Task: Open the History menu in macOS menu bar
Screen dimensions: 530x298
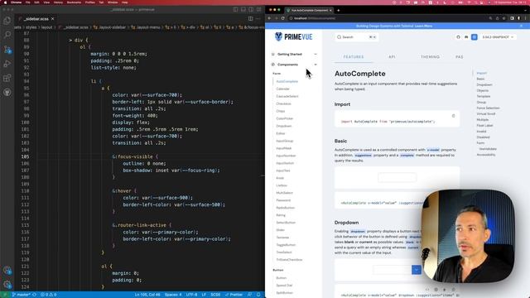Action: 58,2
